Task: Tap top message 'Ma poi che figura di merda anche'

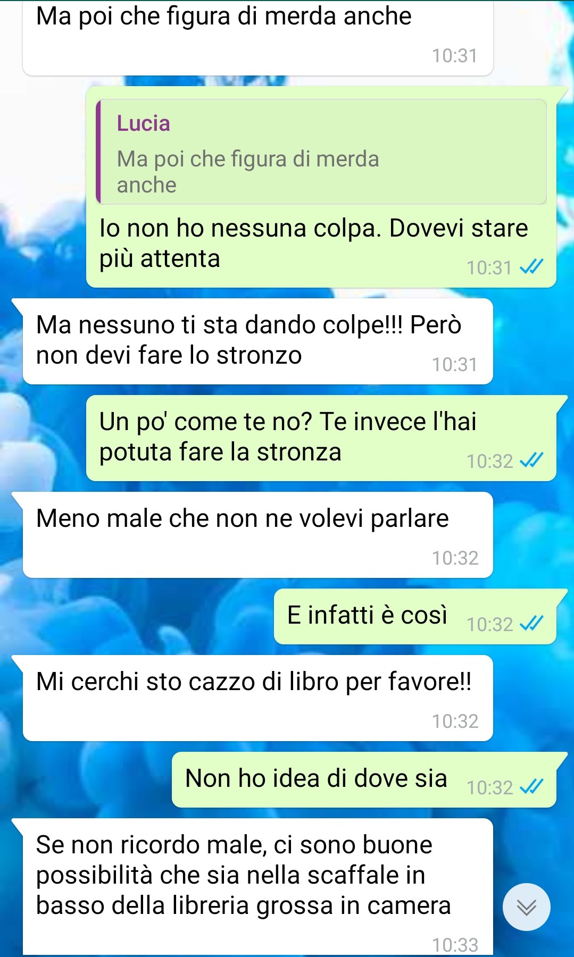Action: point(257,36)
